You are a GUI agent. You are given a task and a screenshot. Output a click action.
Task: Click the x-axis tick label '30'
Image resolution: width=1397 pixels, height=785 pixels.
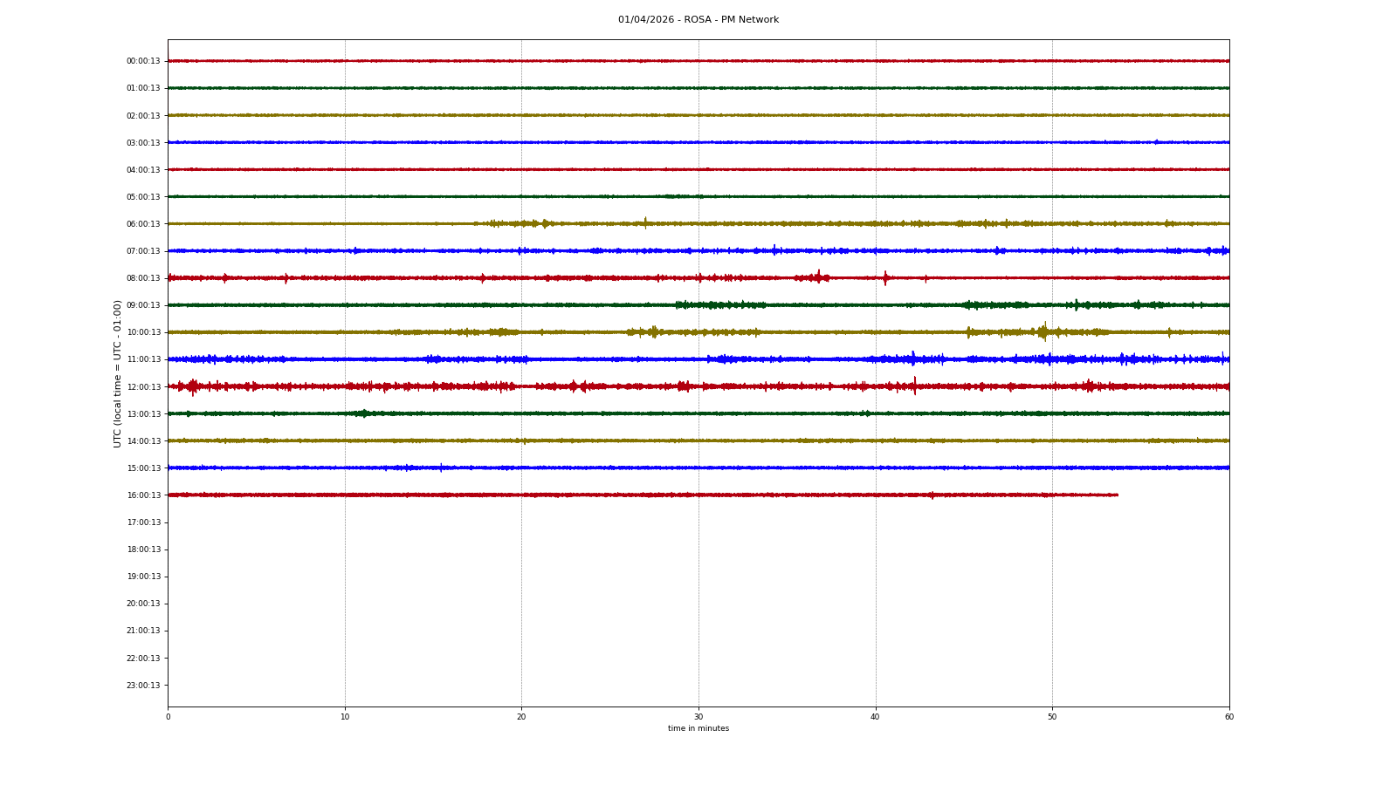point(698,717)
